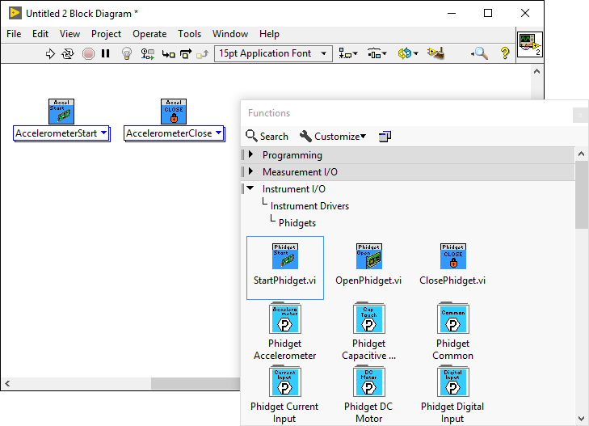Toggle Retain Wire Values button
This screenshot has width=589, height=426.
(x=147, y=53)
